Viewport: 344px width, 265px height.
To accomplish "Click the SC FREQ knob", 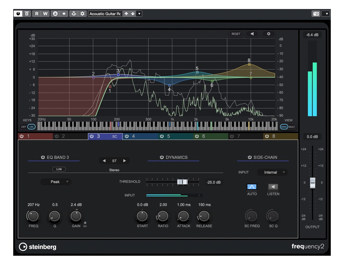I will pyautogui.click(x=252, y=216).
